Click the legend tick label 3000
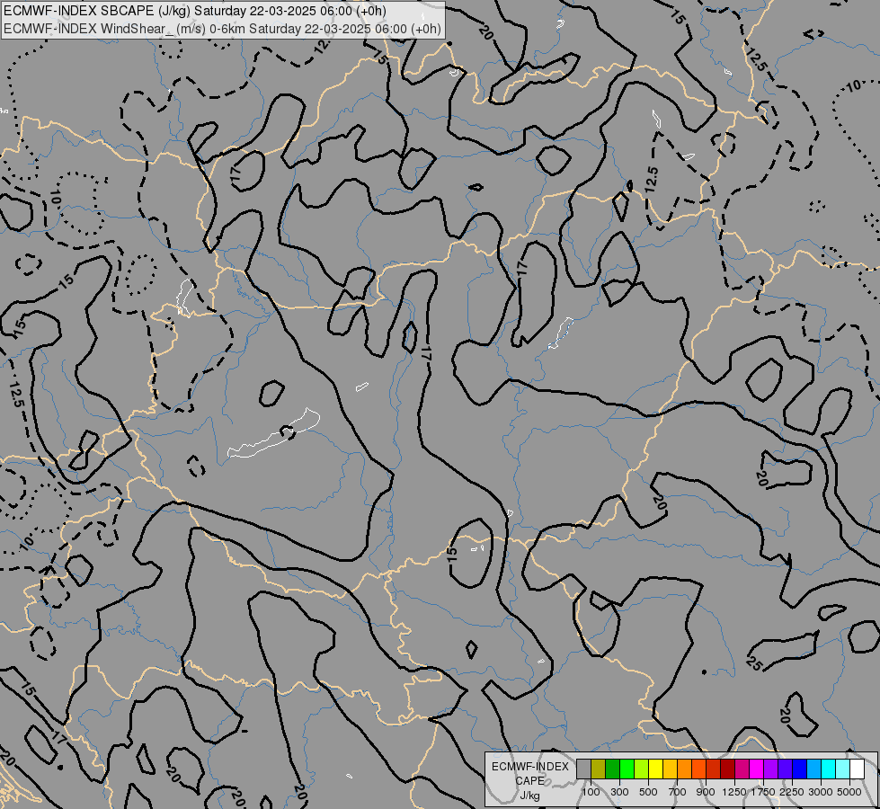 [821, 792]
